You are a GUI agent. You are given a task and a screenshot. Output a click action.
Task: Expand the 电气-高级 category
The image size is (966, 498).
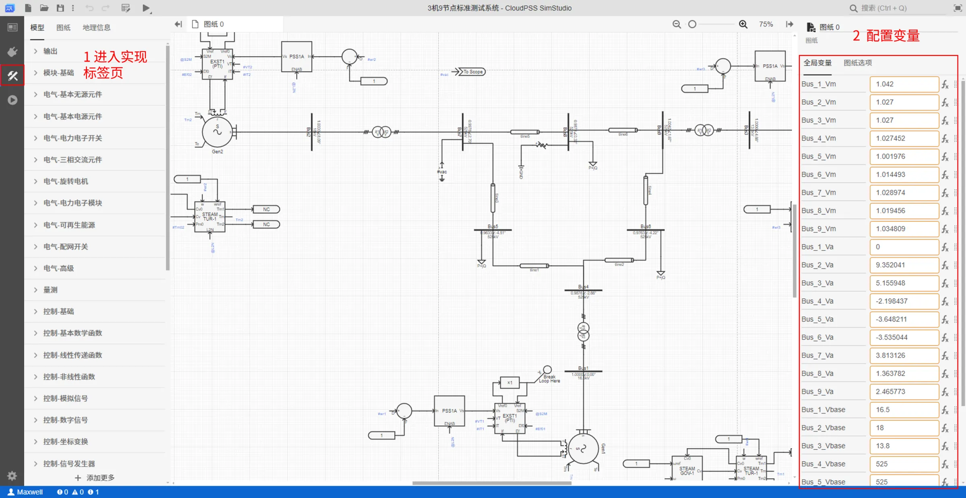coord(95,268)
